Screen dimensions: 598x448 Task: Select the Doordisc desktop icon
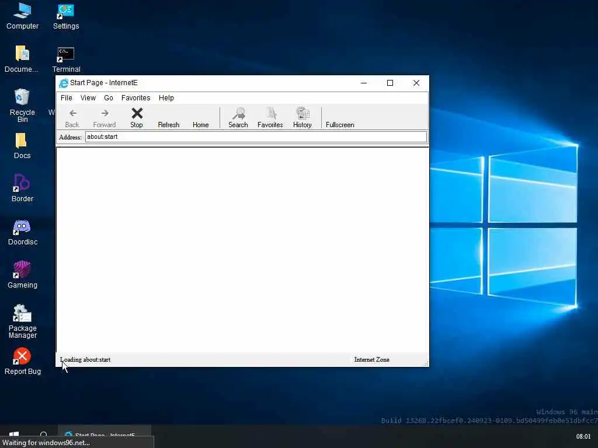point(23,232)
